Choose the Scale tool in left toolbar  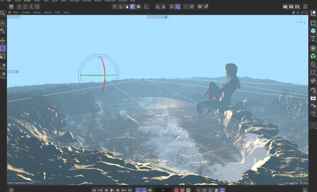click(3, 56)
